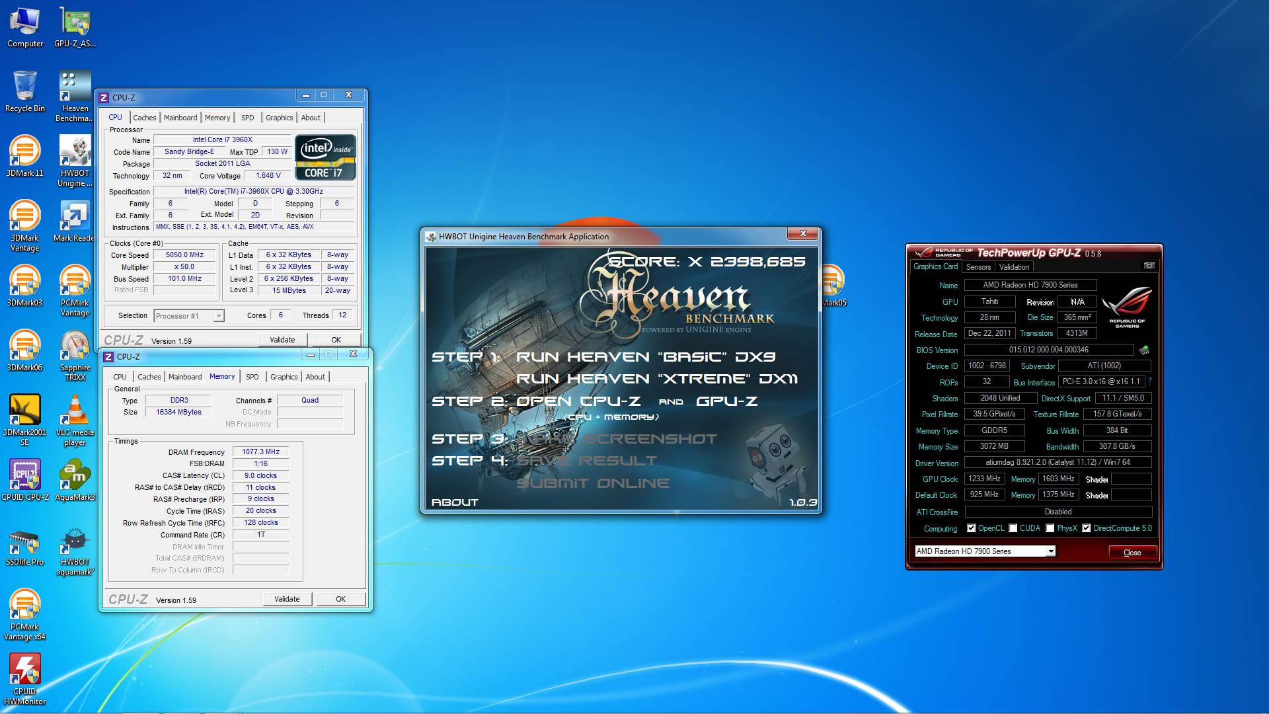The width and height of the screenshot is (1269, 714).
Task: Open Sapphire TRIXX desktop shortcut
Action: (x=75, y=356)
